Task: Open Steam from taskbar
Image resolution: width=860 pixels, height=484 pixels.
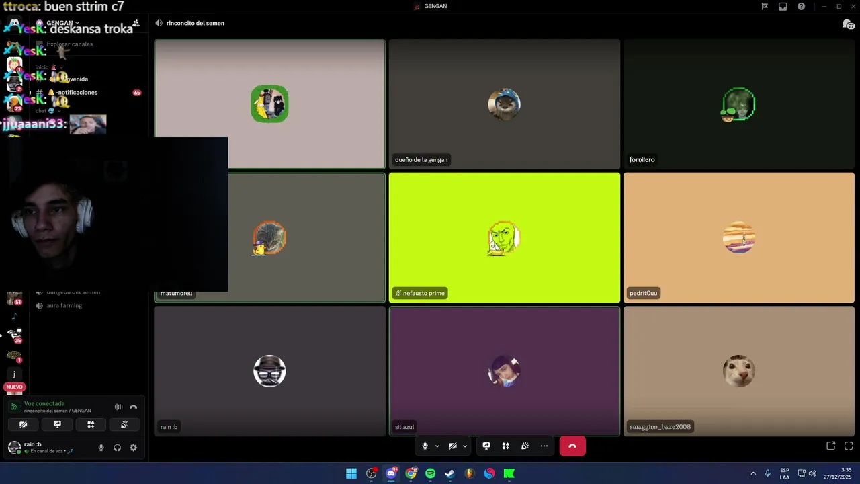Action: click(x=449, y=473)
